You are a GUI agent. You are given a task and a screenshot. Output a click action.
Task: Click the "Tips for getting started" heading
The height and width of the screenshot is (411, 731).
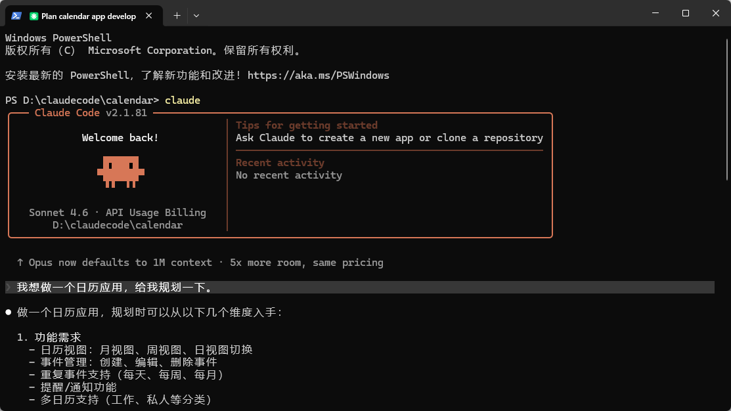pyautogui.click(x=306, y=125)
